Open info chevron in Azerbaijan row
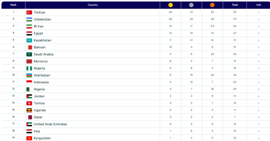This screenshot has width=270, height=141. point(259,75)
